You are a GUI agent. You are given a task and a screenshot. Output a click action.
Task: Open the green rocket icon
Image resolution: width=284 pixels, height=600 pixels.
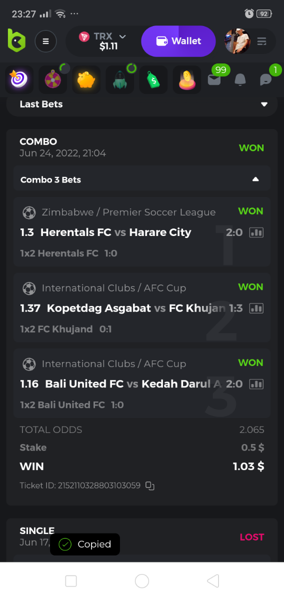pos(120,79)
